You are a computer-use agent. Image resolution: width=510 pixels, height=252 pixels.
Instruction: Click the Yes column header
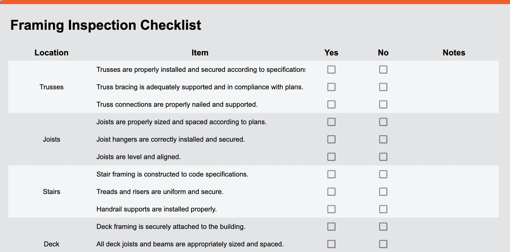(331, 53)
